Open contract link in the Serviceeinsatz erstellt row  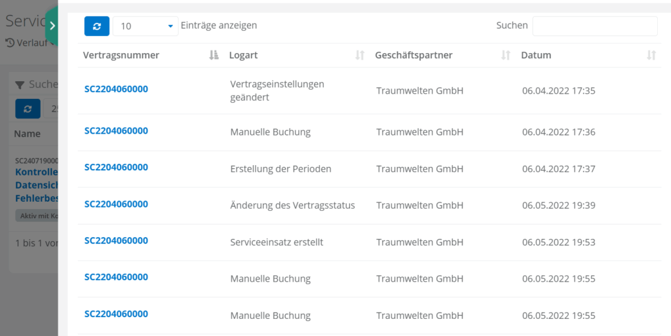pos(116,241)
